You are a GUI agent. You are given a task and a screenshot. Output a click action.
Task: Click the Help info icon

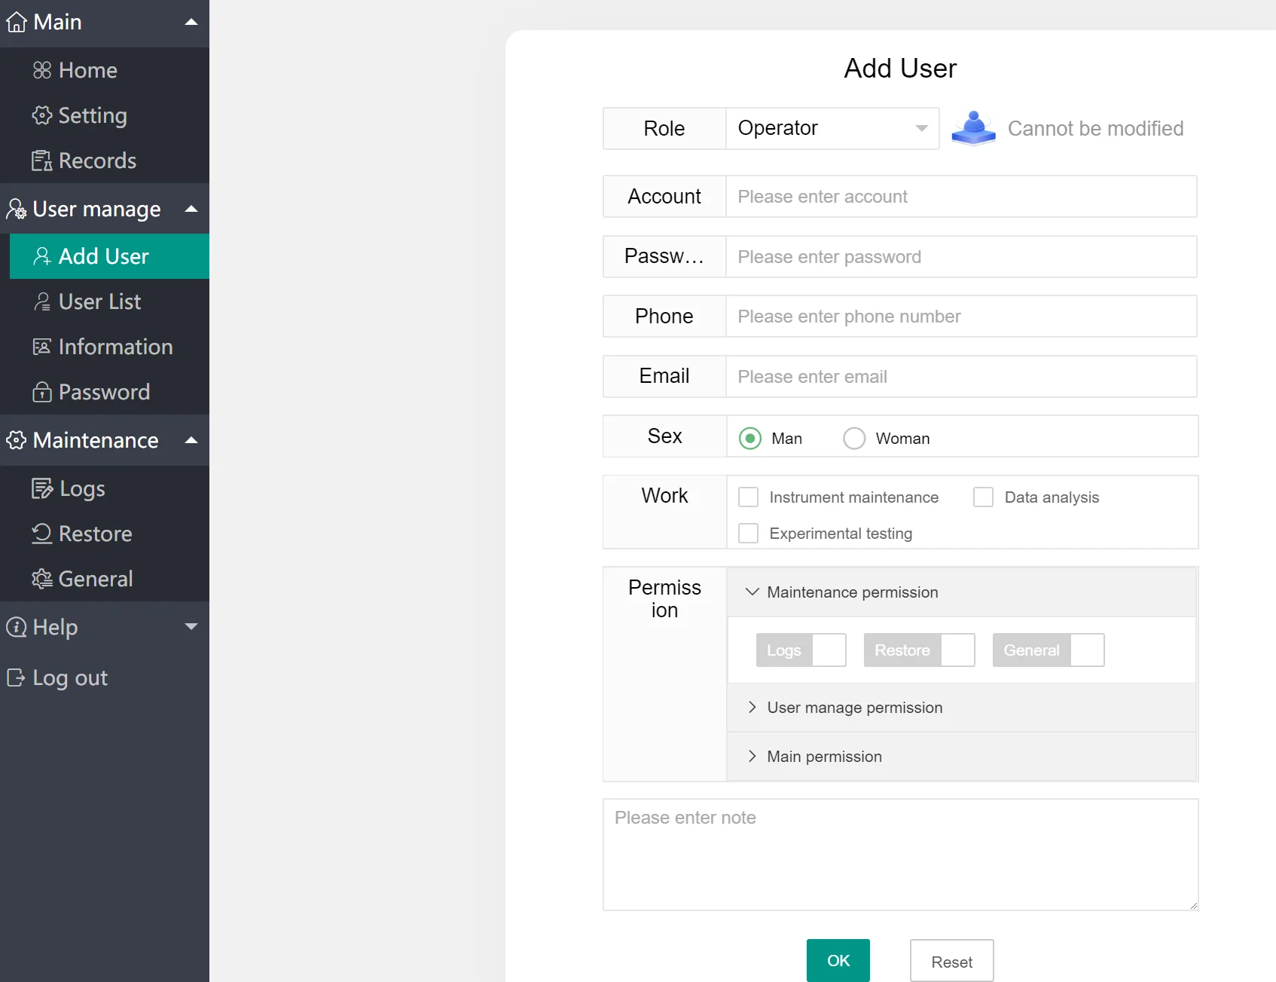[17, 627]
